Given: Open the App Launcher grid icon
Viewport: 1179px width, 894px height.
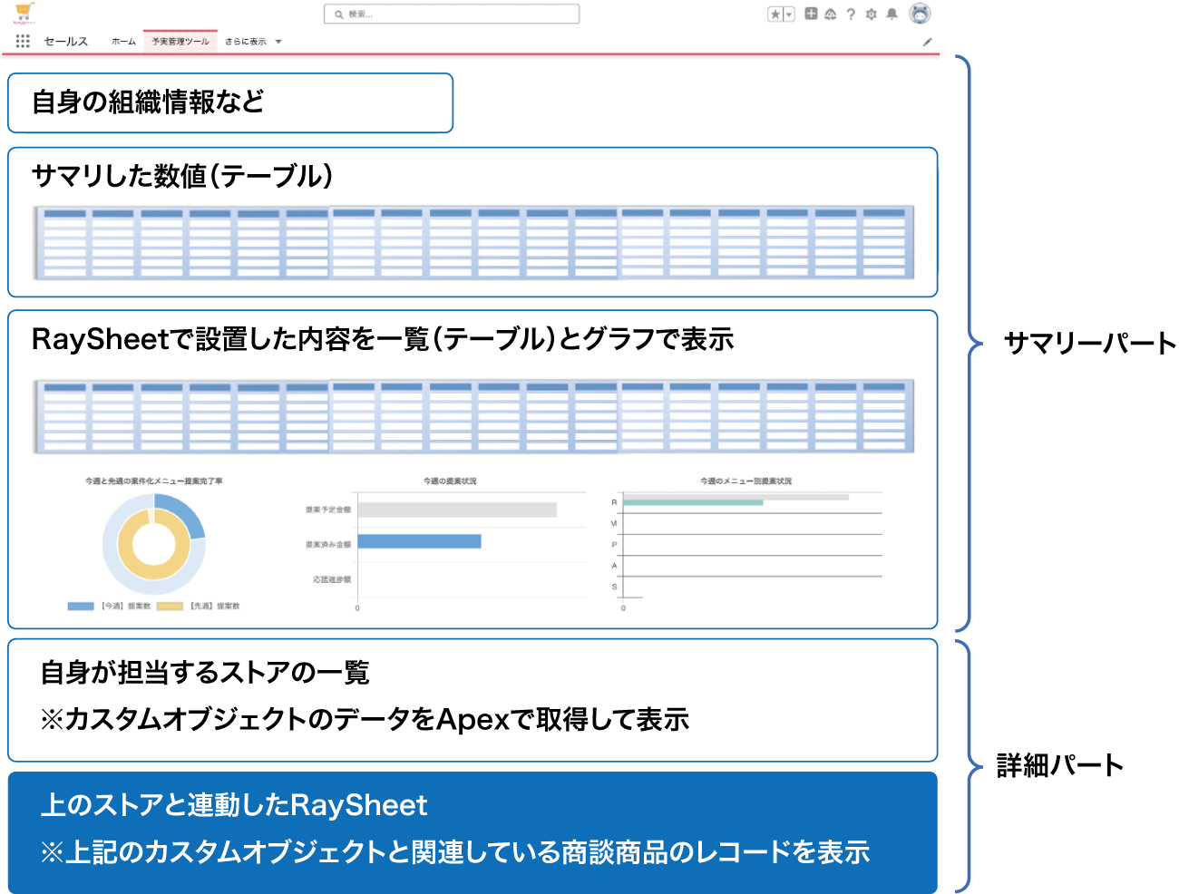Looking at the screenshot, I should click(23, 41).
